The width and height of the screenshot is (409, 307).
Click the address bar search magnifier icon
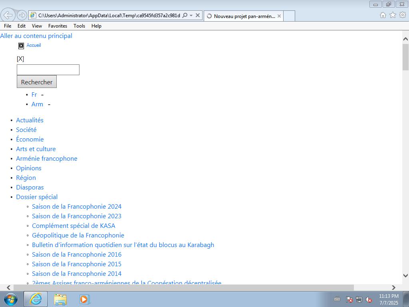coord(185,16)
